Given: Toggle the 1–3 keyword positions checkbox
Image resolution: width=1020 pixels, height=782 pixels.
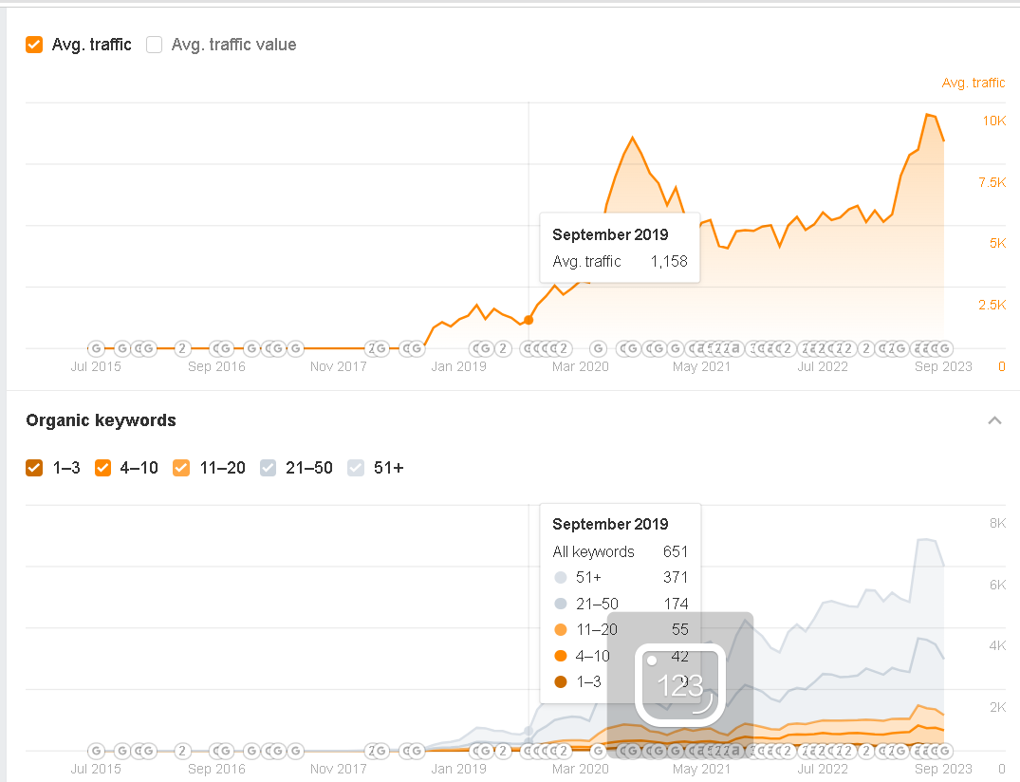Looking at the screenshot, I should (x=35, y=468).
